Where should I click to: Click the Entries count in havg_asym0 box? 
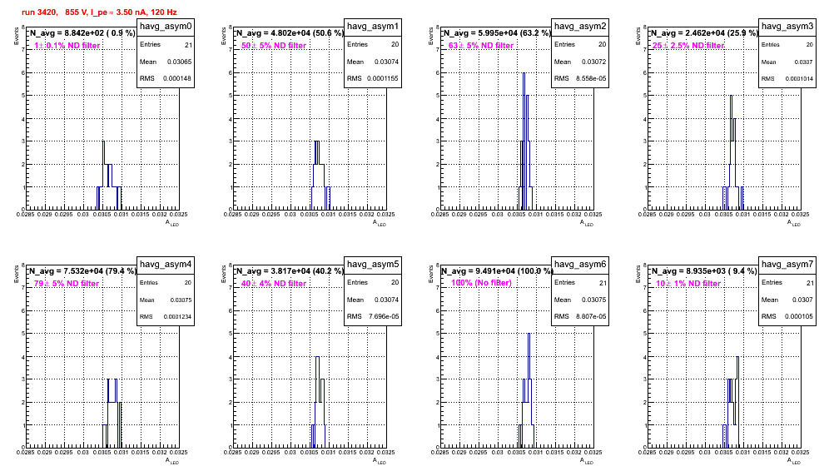(x=189, y=45)
